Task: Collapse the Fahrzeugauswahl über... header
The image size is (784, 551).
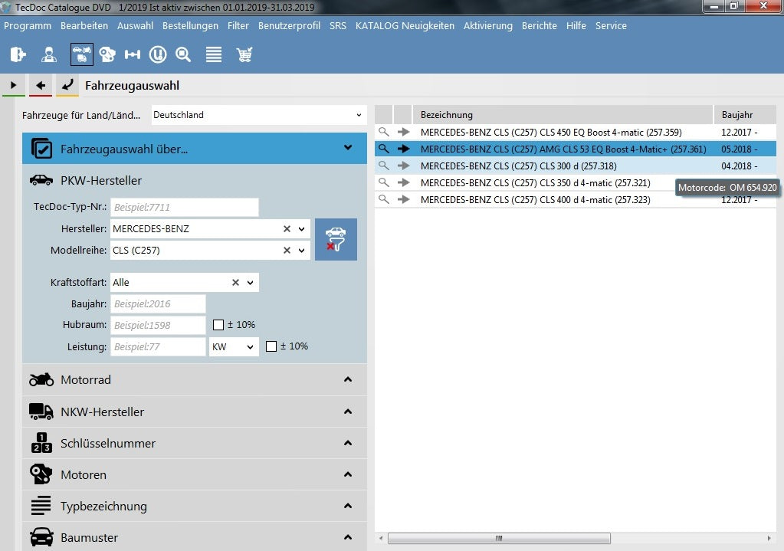Action: tap(195, 149)
